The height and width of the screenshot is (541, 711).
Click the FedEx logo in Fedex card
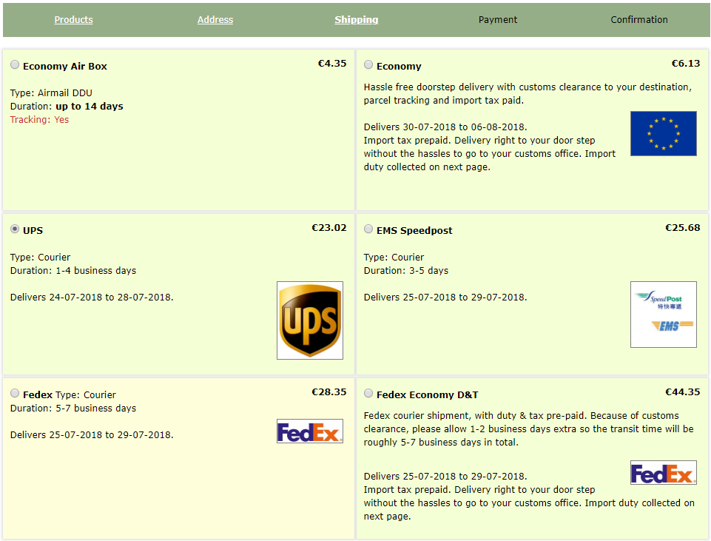[x=310, y=431]
